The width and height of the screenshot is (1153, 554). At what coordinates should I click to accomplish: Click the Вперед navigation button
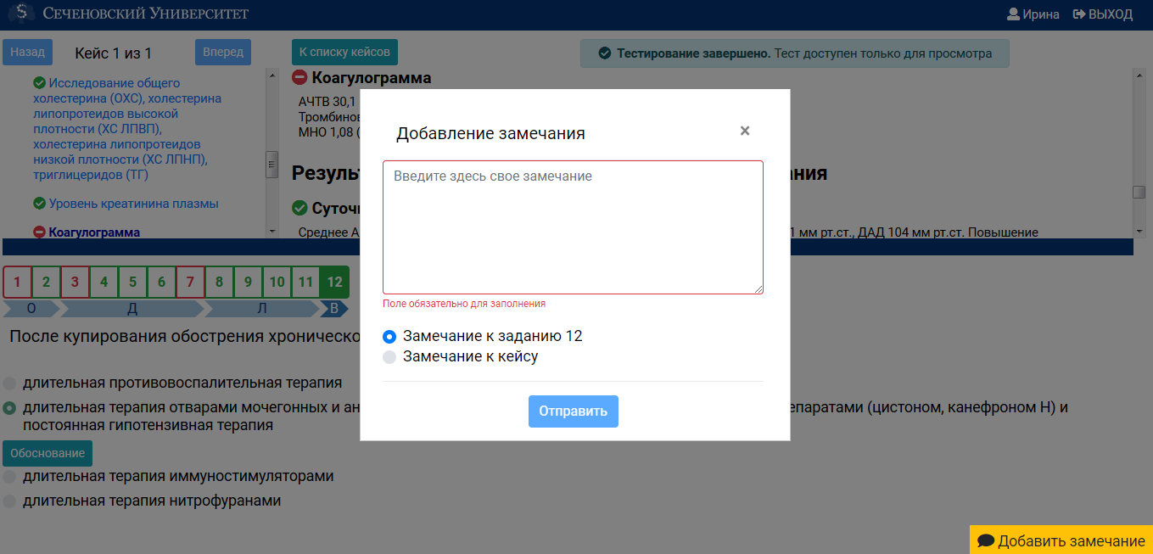222,51
